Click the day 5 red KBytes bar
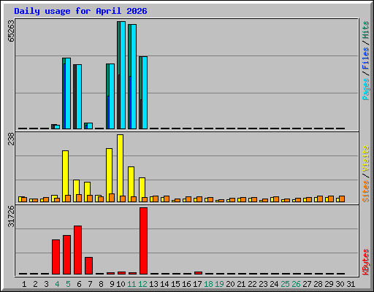The height and width of the screenshot is (292, 374). [x=66, y=255]
